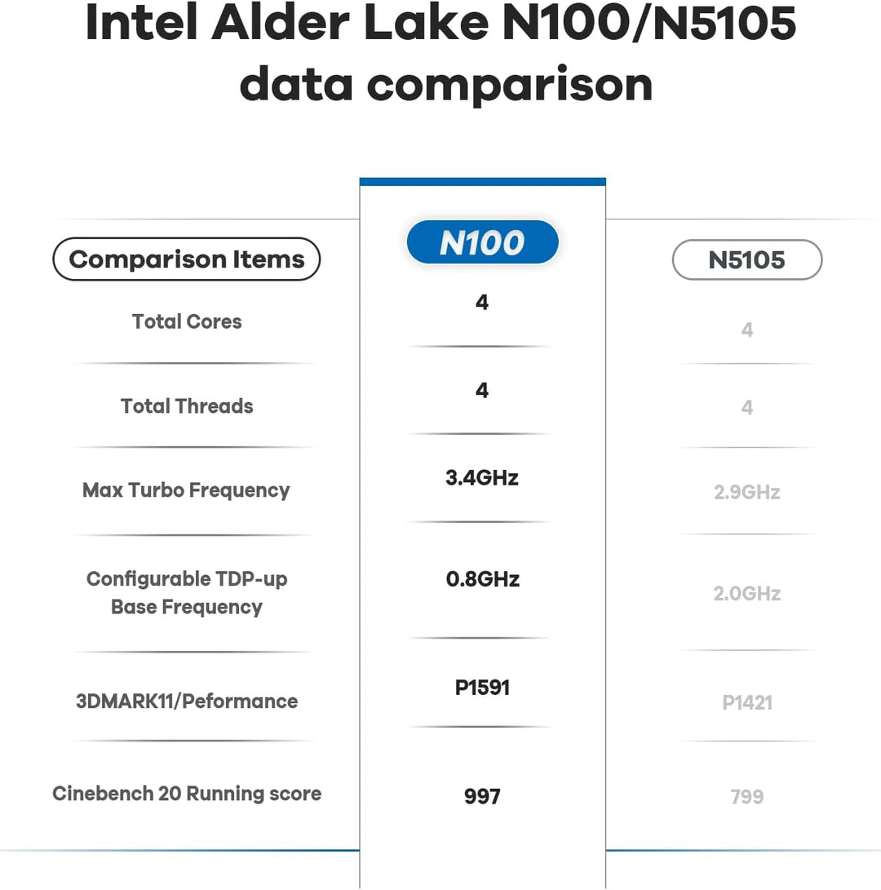Click the blue bar atop N100 column
Image resolution: width=881 pixels, height=890 pixels.
click(x=482, y=182)
